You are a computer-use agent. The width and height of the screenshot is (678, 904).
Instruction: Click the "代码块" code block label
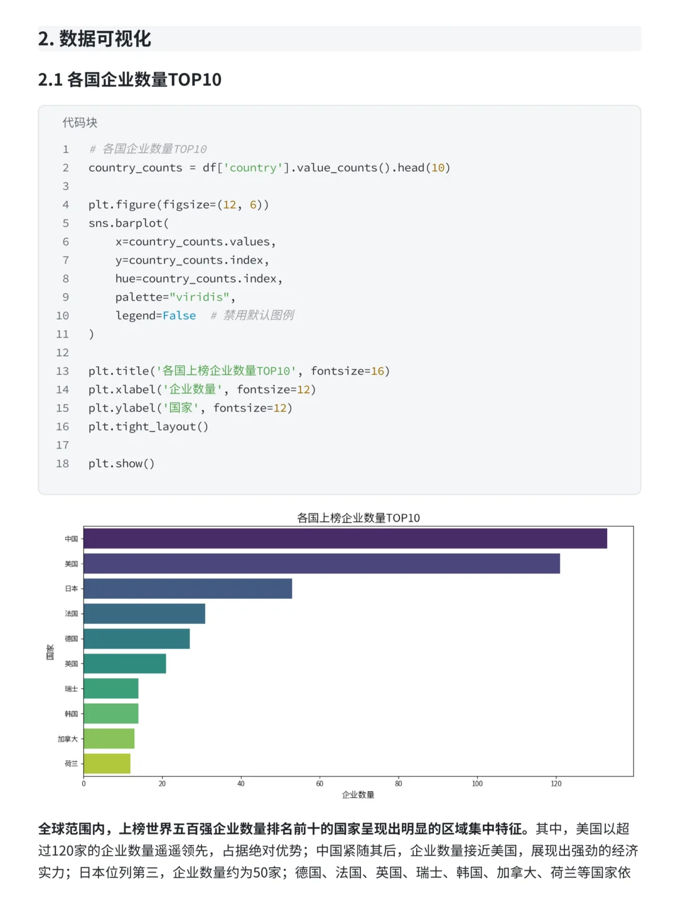click(x=80, y=122)
